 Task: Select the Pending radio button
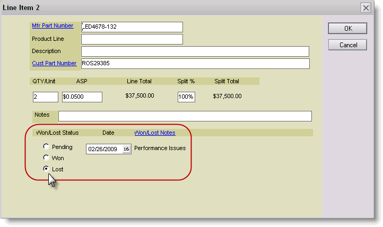point(46,146)
